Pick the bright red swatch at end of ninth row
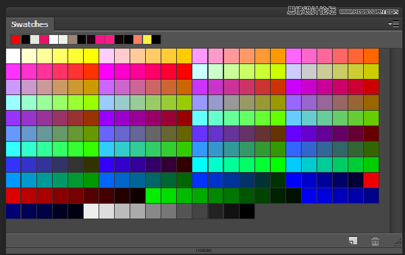The width and height of the screenshot is (405, 255). 371,180
